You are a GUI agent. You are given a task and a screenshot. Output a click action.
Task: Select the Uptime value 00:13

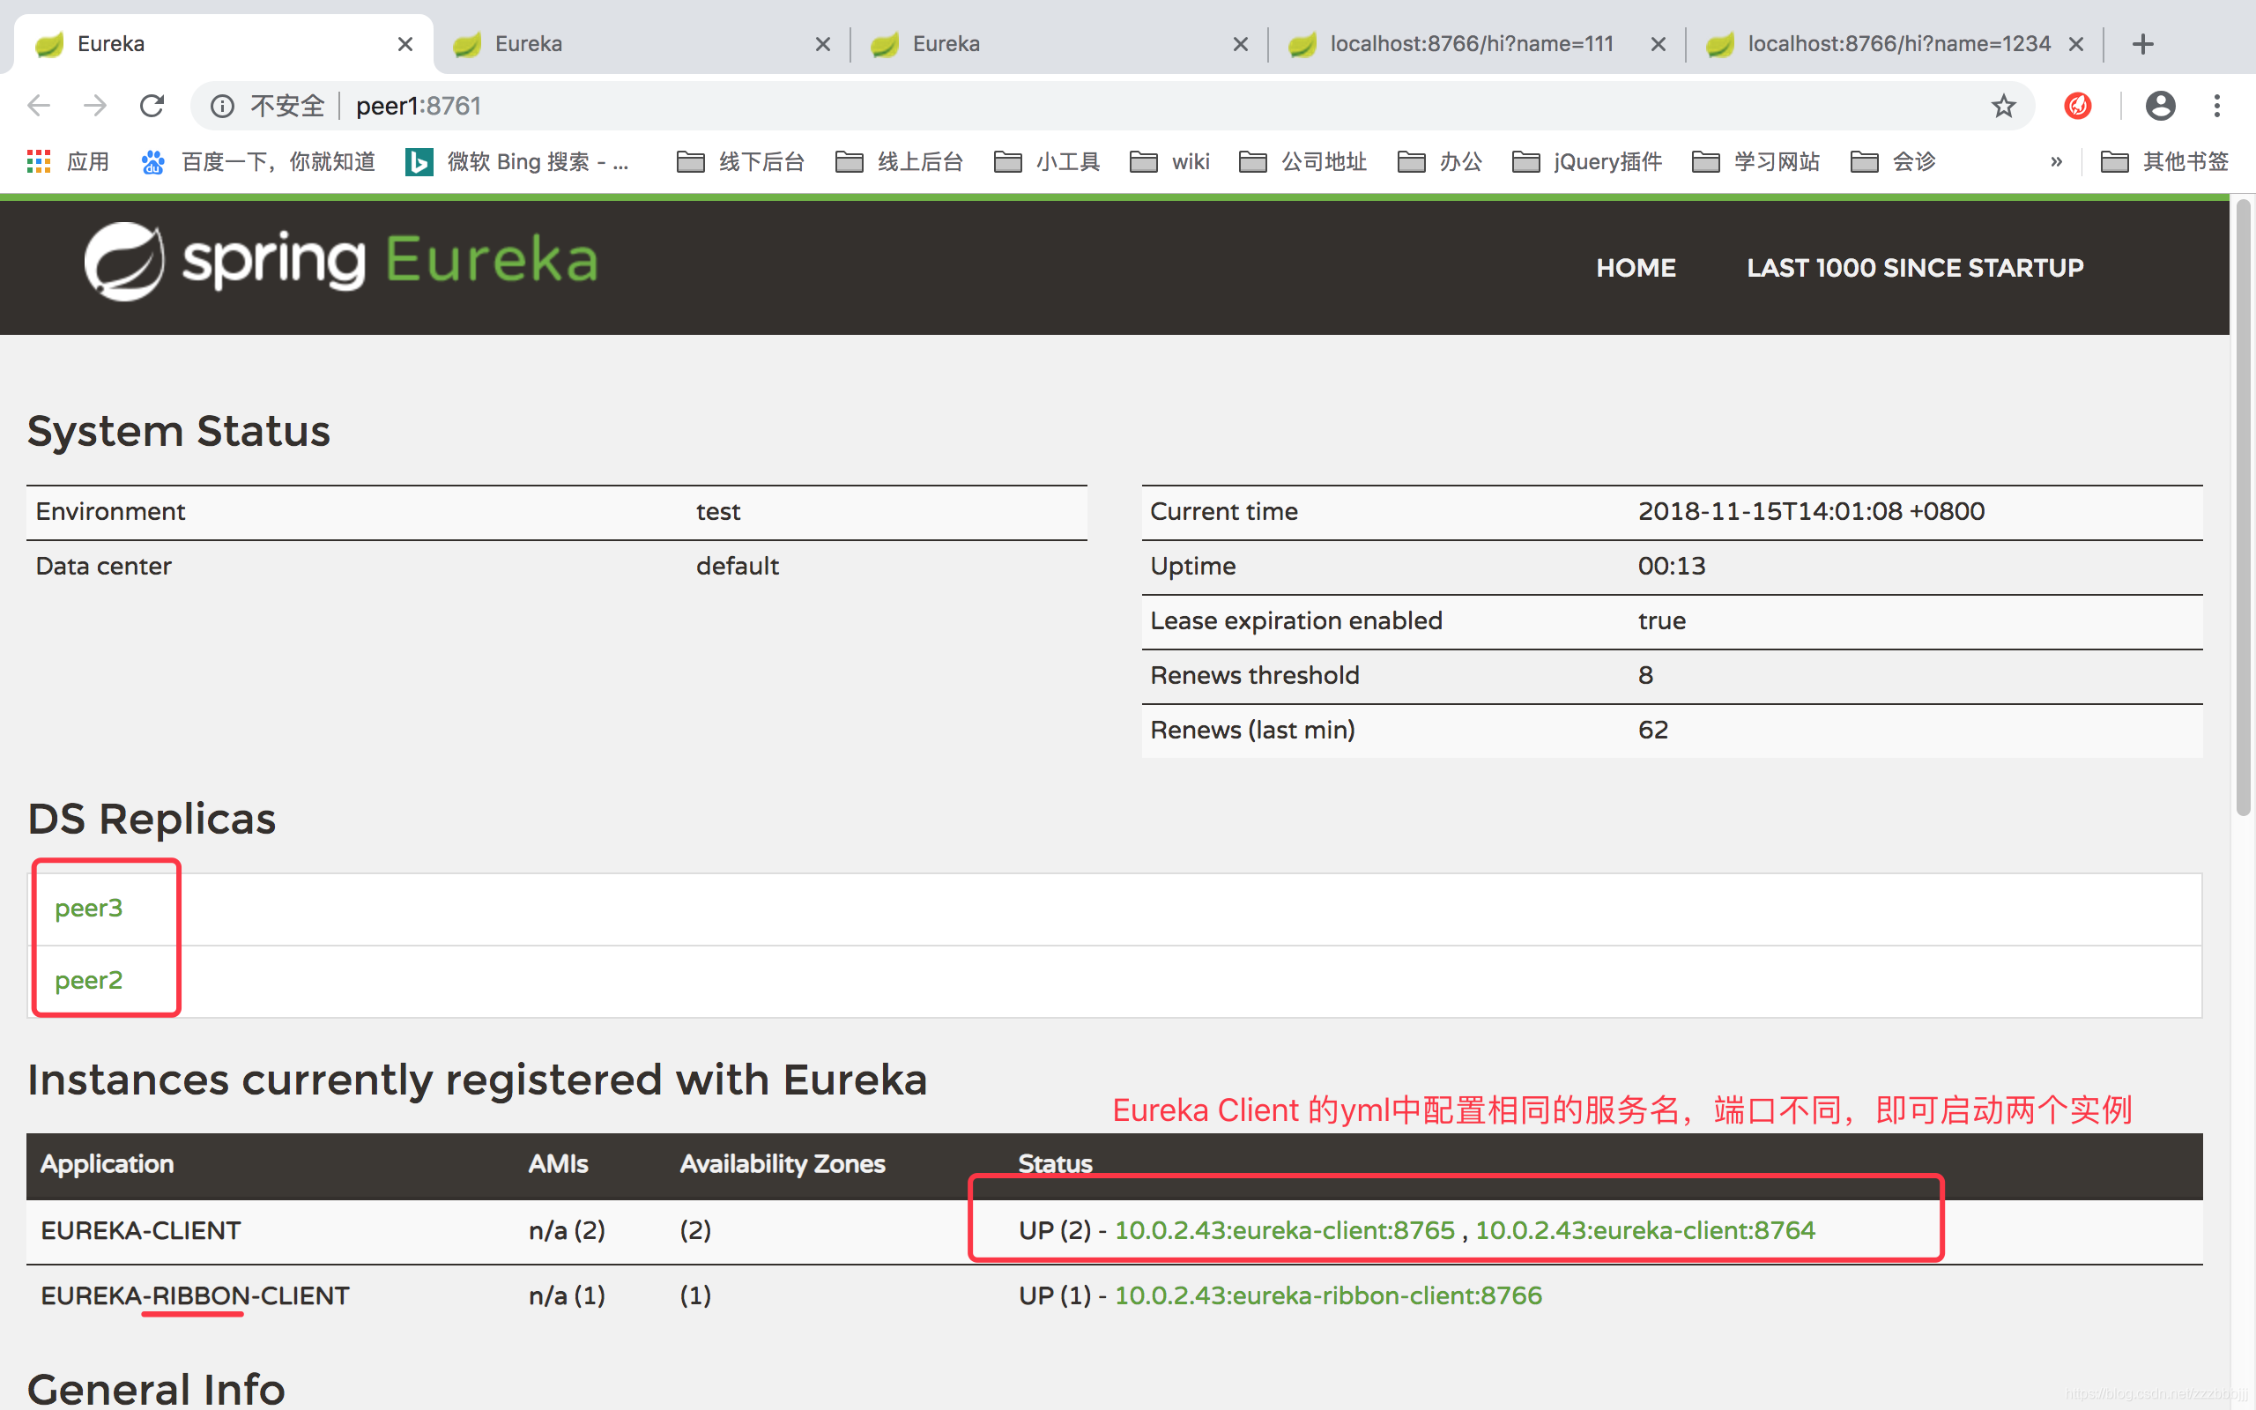coord(1672,566)
